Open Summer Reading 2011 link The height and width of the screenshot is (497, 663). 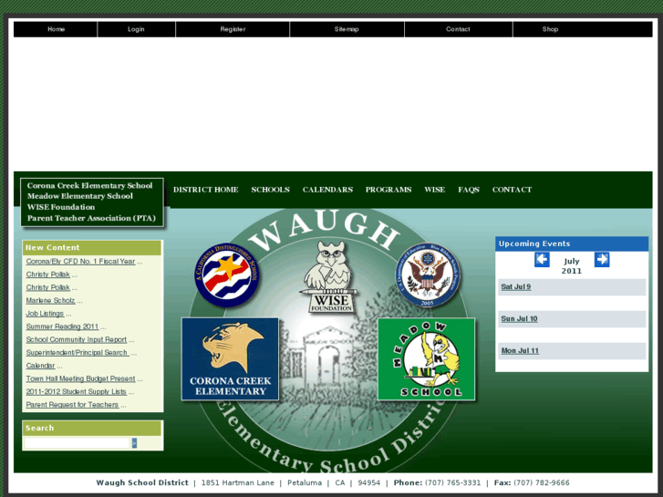(62, 326)
